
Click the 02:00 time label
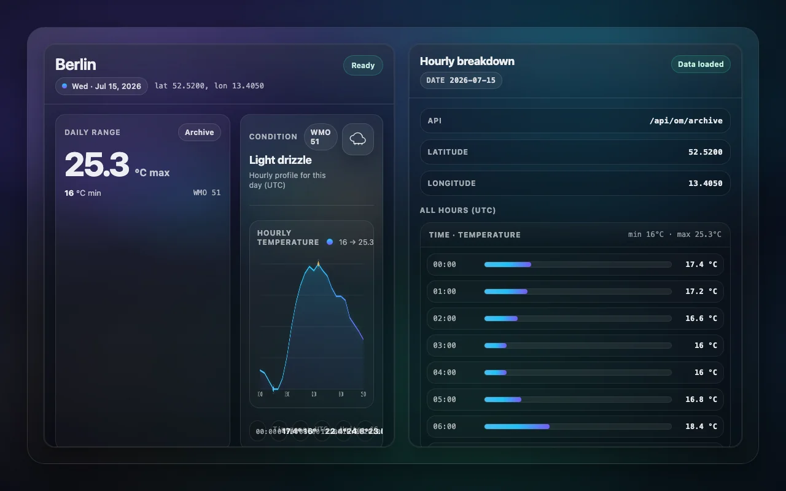pyautogui.click(x=445, y=319)
